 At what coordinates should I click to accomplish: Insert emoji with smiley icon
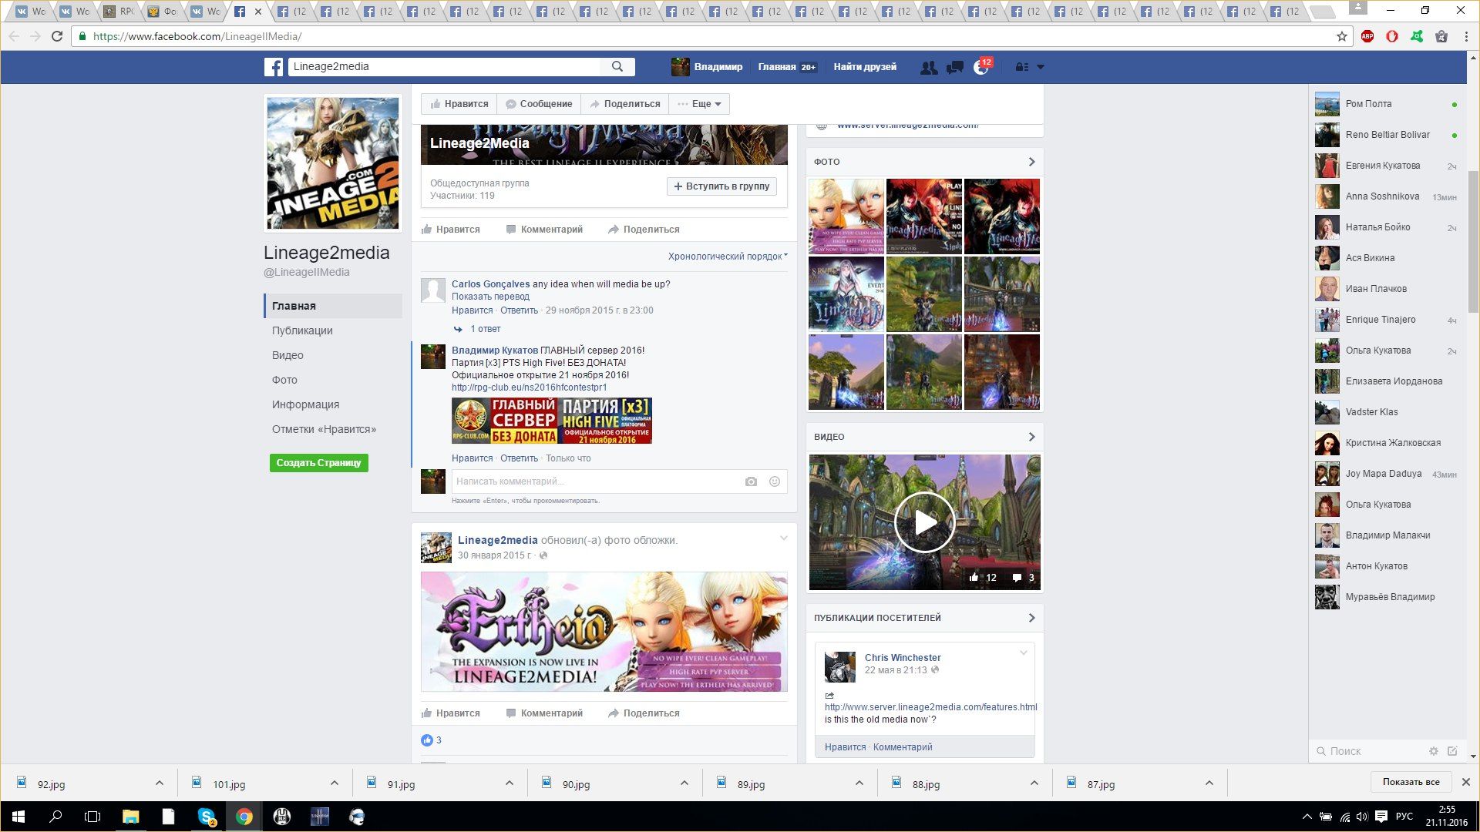(775, 481)
